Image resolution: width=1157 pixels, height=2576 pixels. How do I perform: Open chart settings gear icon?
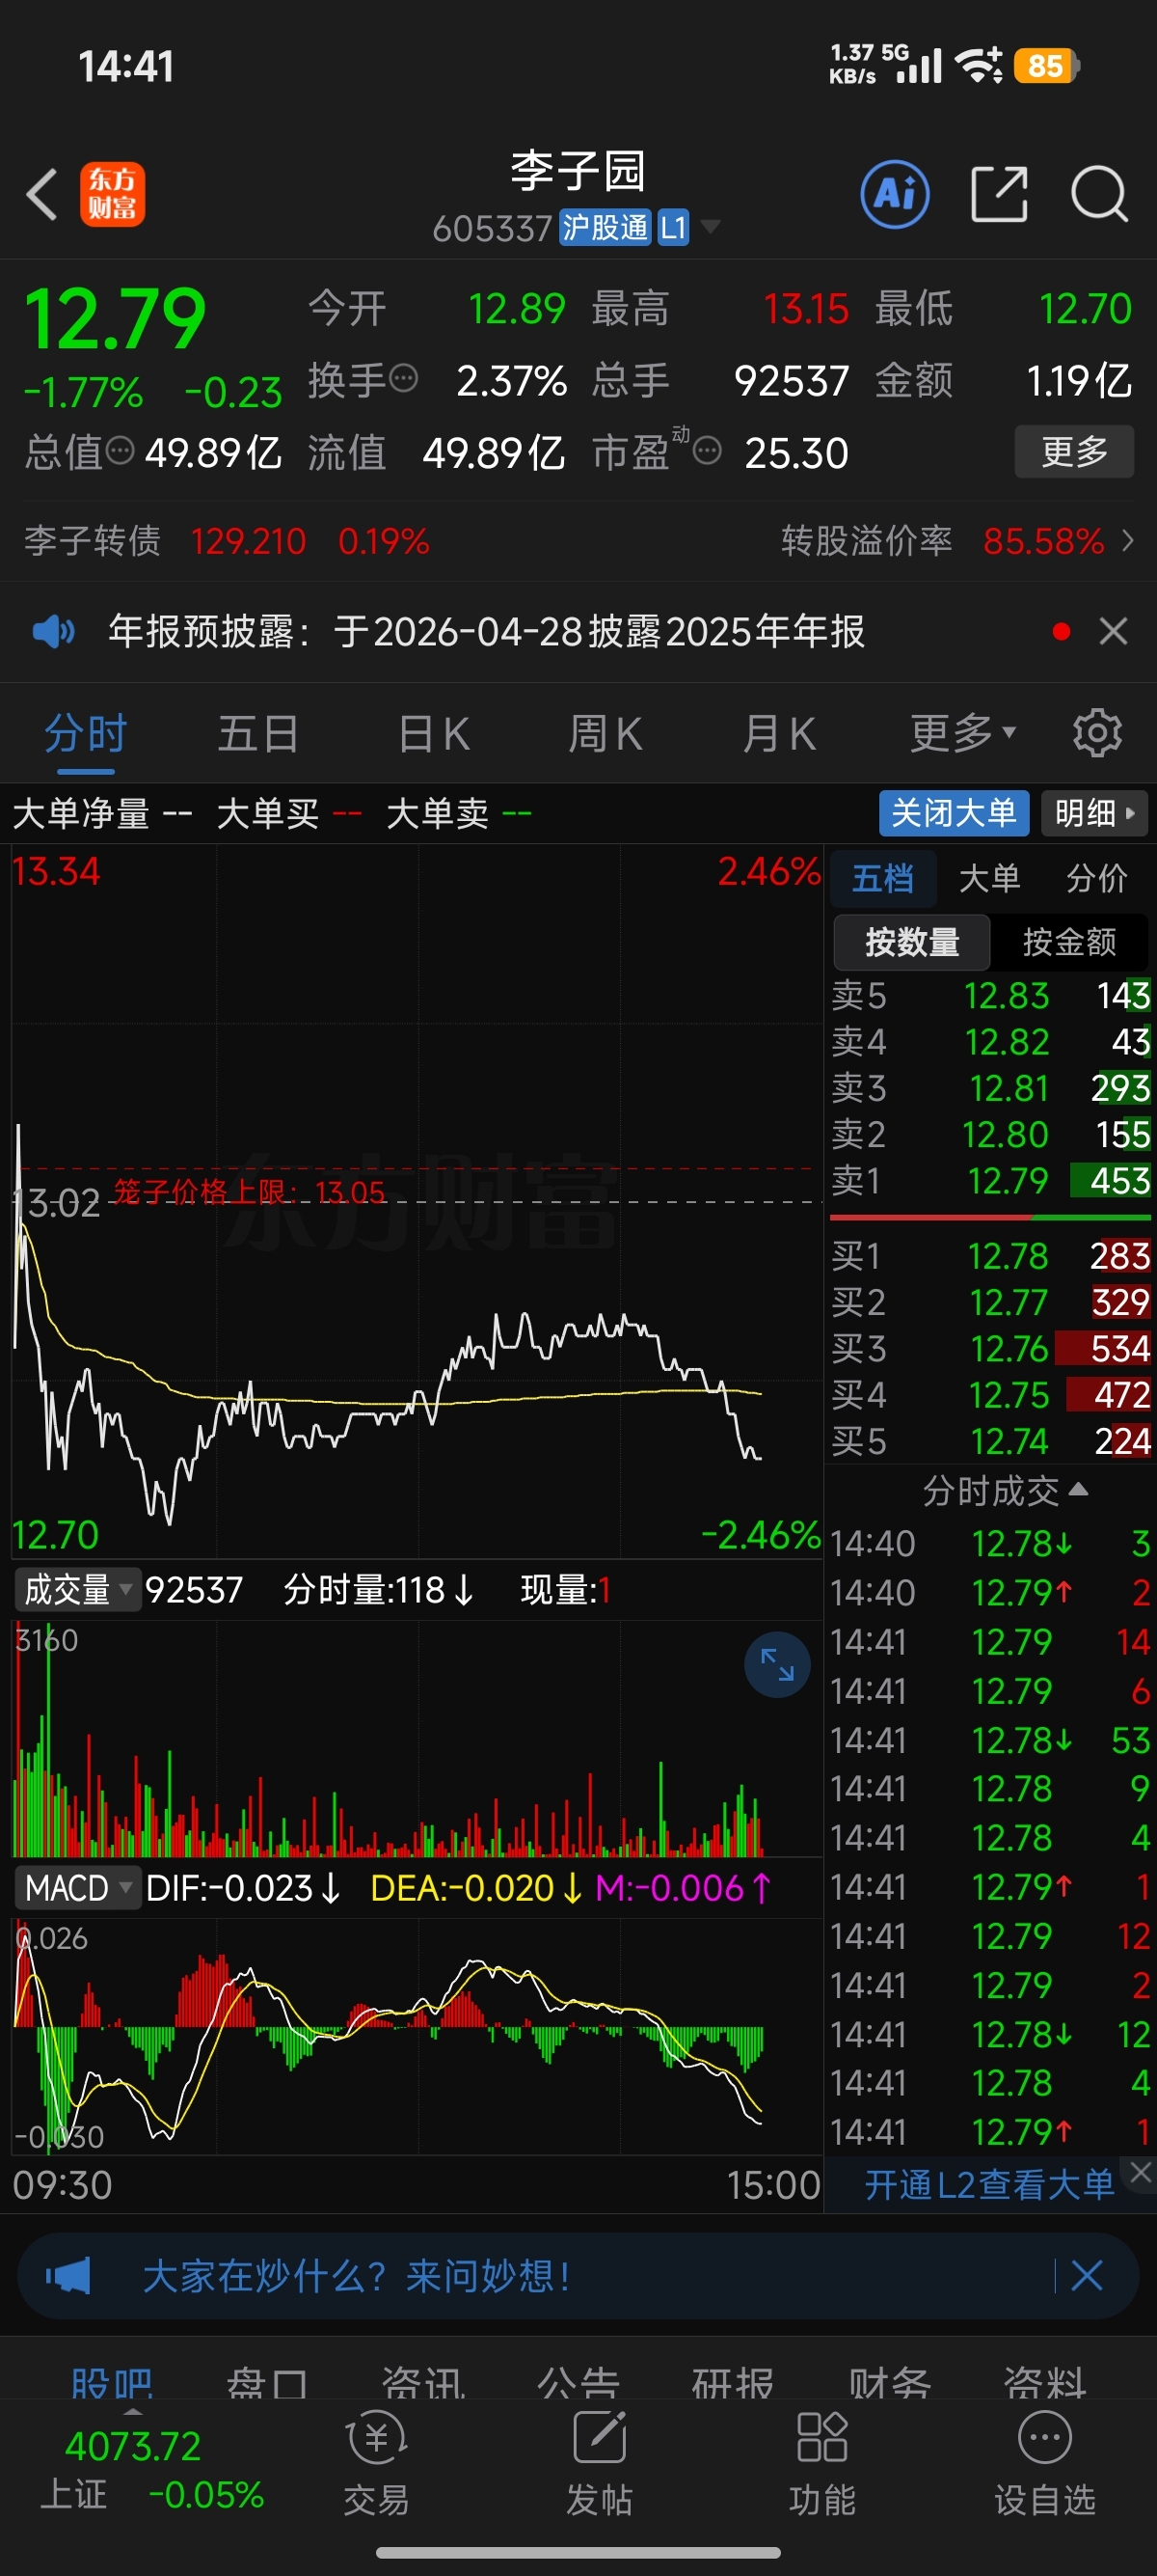[1097, 733]
